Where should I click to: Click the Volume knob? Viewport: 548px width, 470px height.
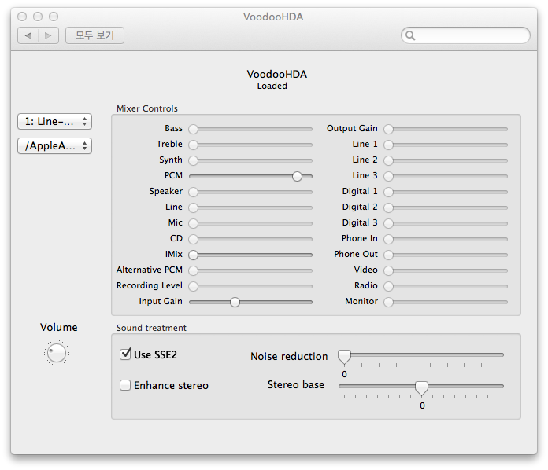57,353
